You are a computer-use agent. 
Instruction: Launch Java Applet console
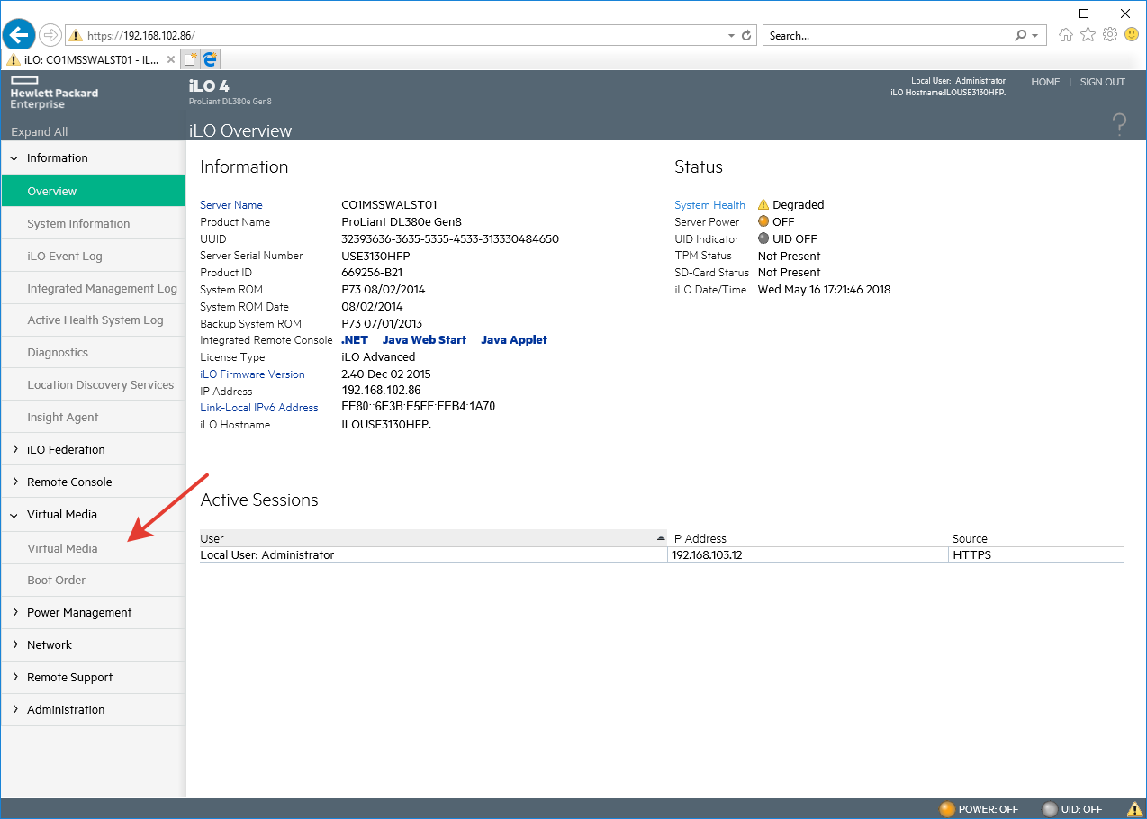pos(514,340)
